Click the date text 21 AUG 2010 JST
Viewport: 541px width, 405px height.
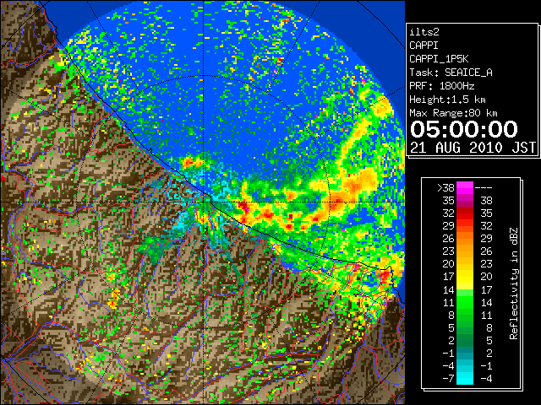[x=473, y=148]
